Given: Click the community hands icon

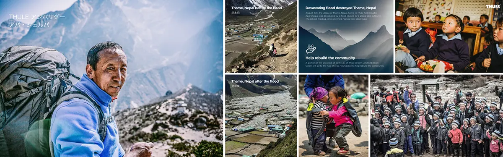Looking at the screenshot, I should [x=311, y=49].
